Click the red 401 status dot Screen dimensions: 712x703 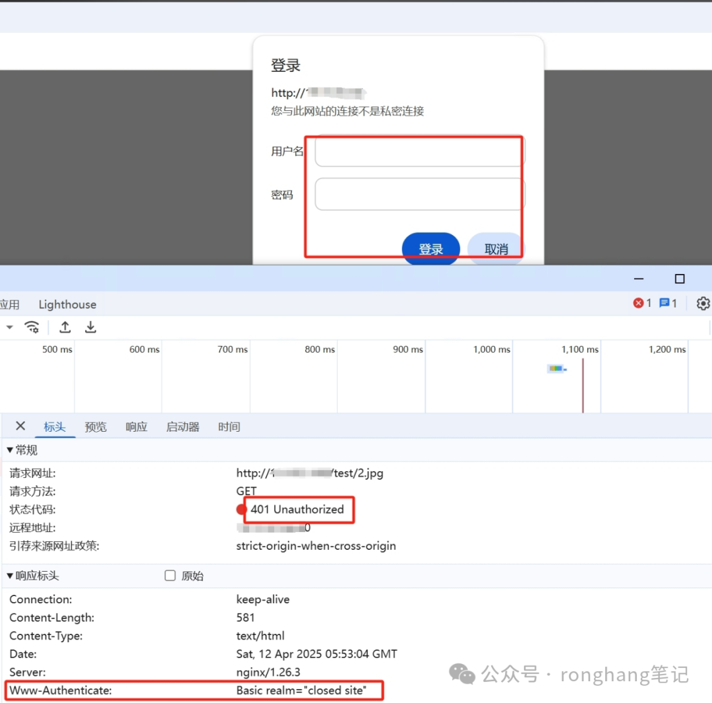click(241, 510)
